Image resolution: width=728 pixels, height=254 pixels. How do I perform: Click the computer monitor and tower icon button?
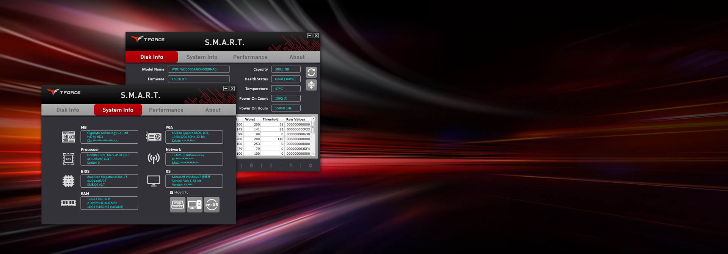(x=195, y=205)
